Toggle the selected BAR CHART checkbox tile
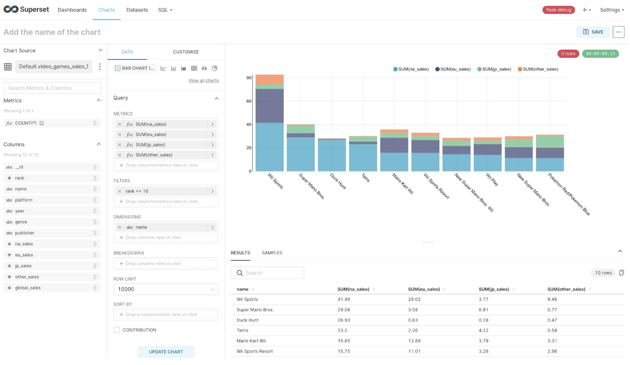This screenshot has width=630, height=365. (x=135, y=68)
